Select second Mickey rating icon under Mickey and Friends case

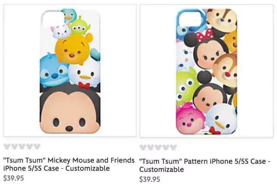14,147
